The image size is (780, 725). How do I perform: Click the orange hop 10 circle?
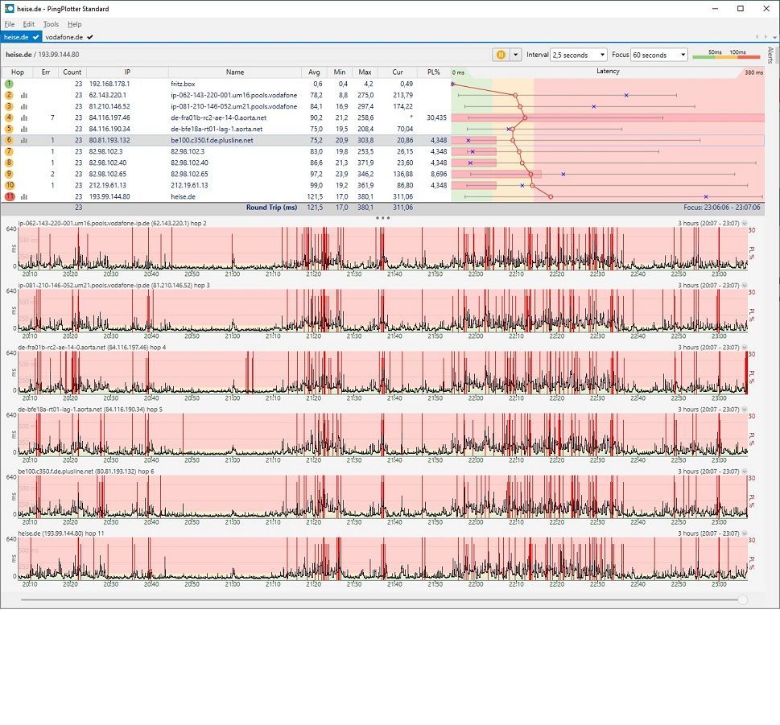[x=10, y=185]
